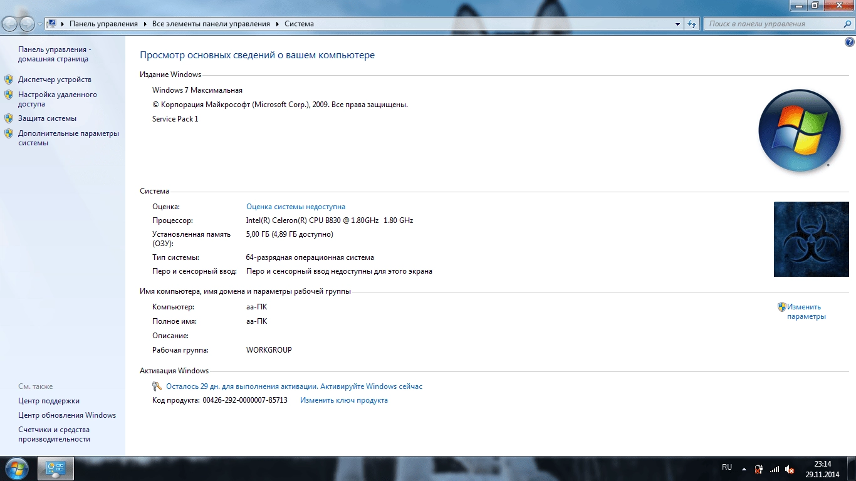Click the muted volume tray icon
This screenshot has width=856, height=481.
tap(790, 469)
